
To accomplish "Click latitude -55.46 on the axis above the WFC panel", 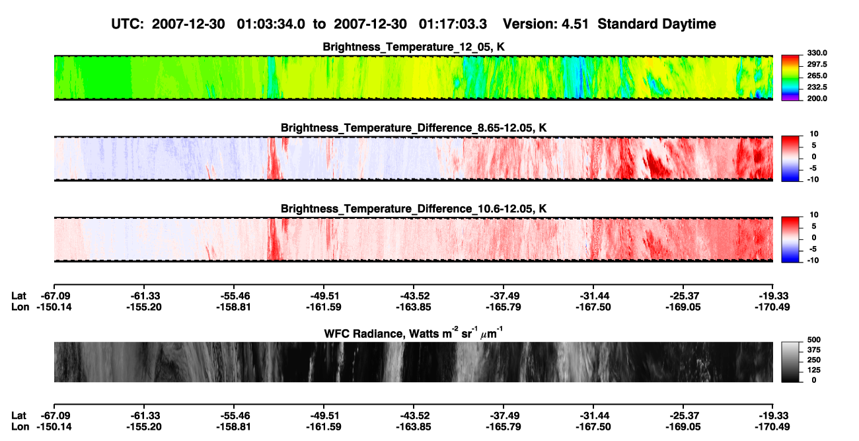I will [233, 296].
